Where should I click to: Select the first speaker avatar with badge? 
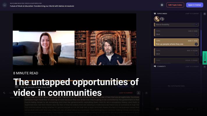(157, 19)
